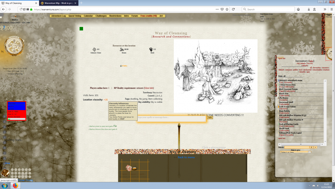The image size is (335, 189).
Task: Switch to the Warventure Wip browser tab
Action: click(x=59, y=3)
